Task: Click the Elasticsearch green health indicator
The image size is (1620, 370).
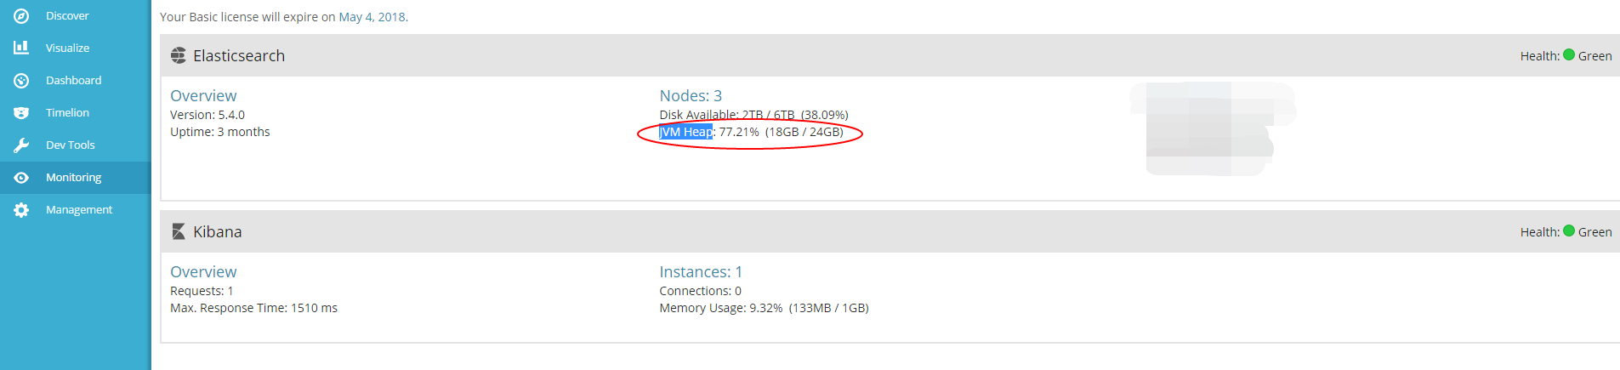Action: 1569,54
